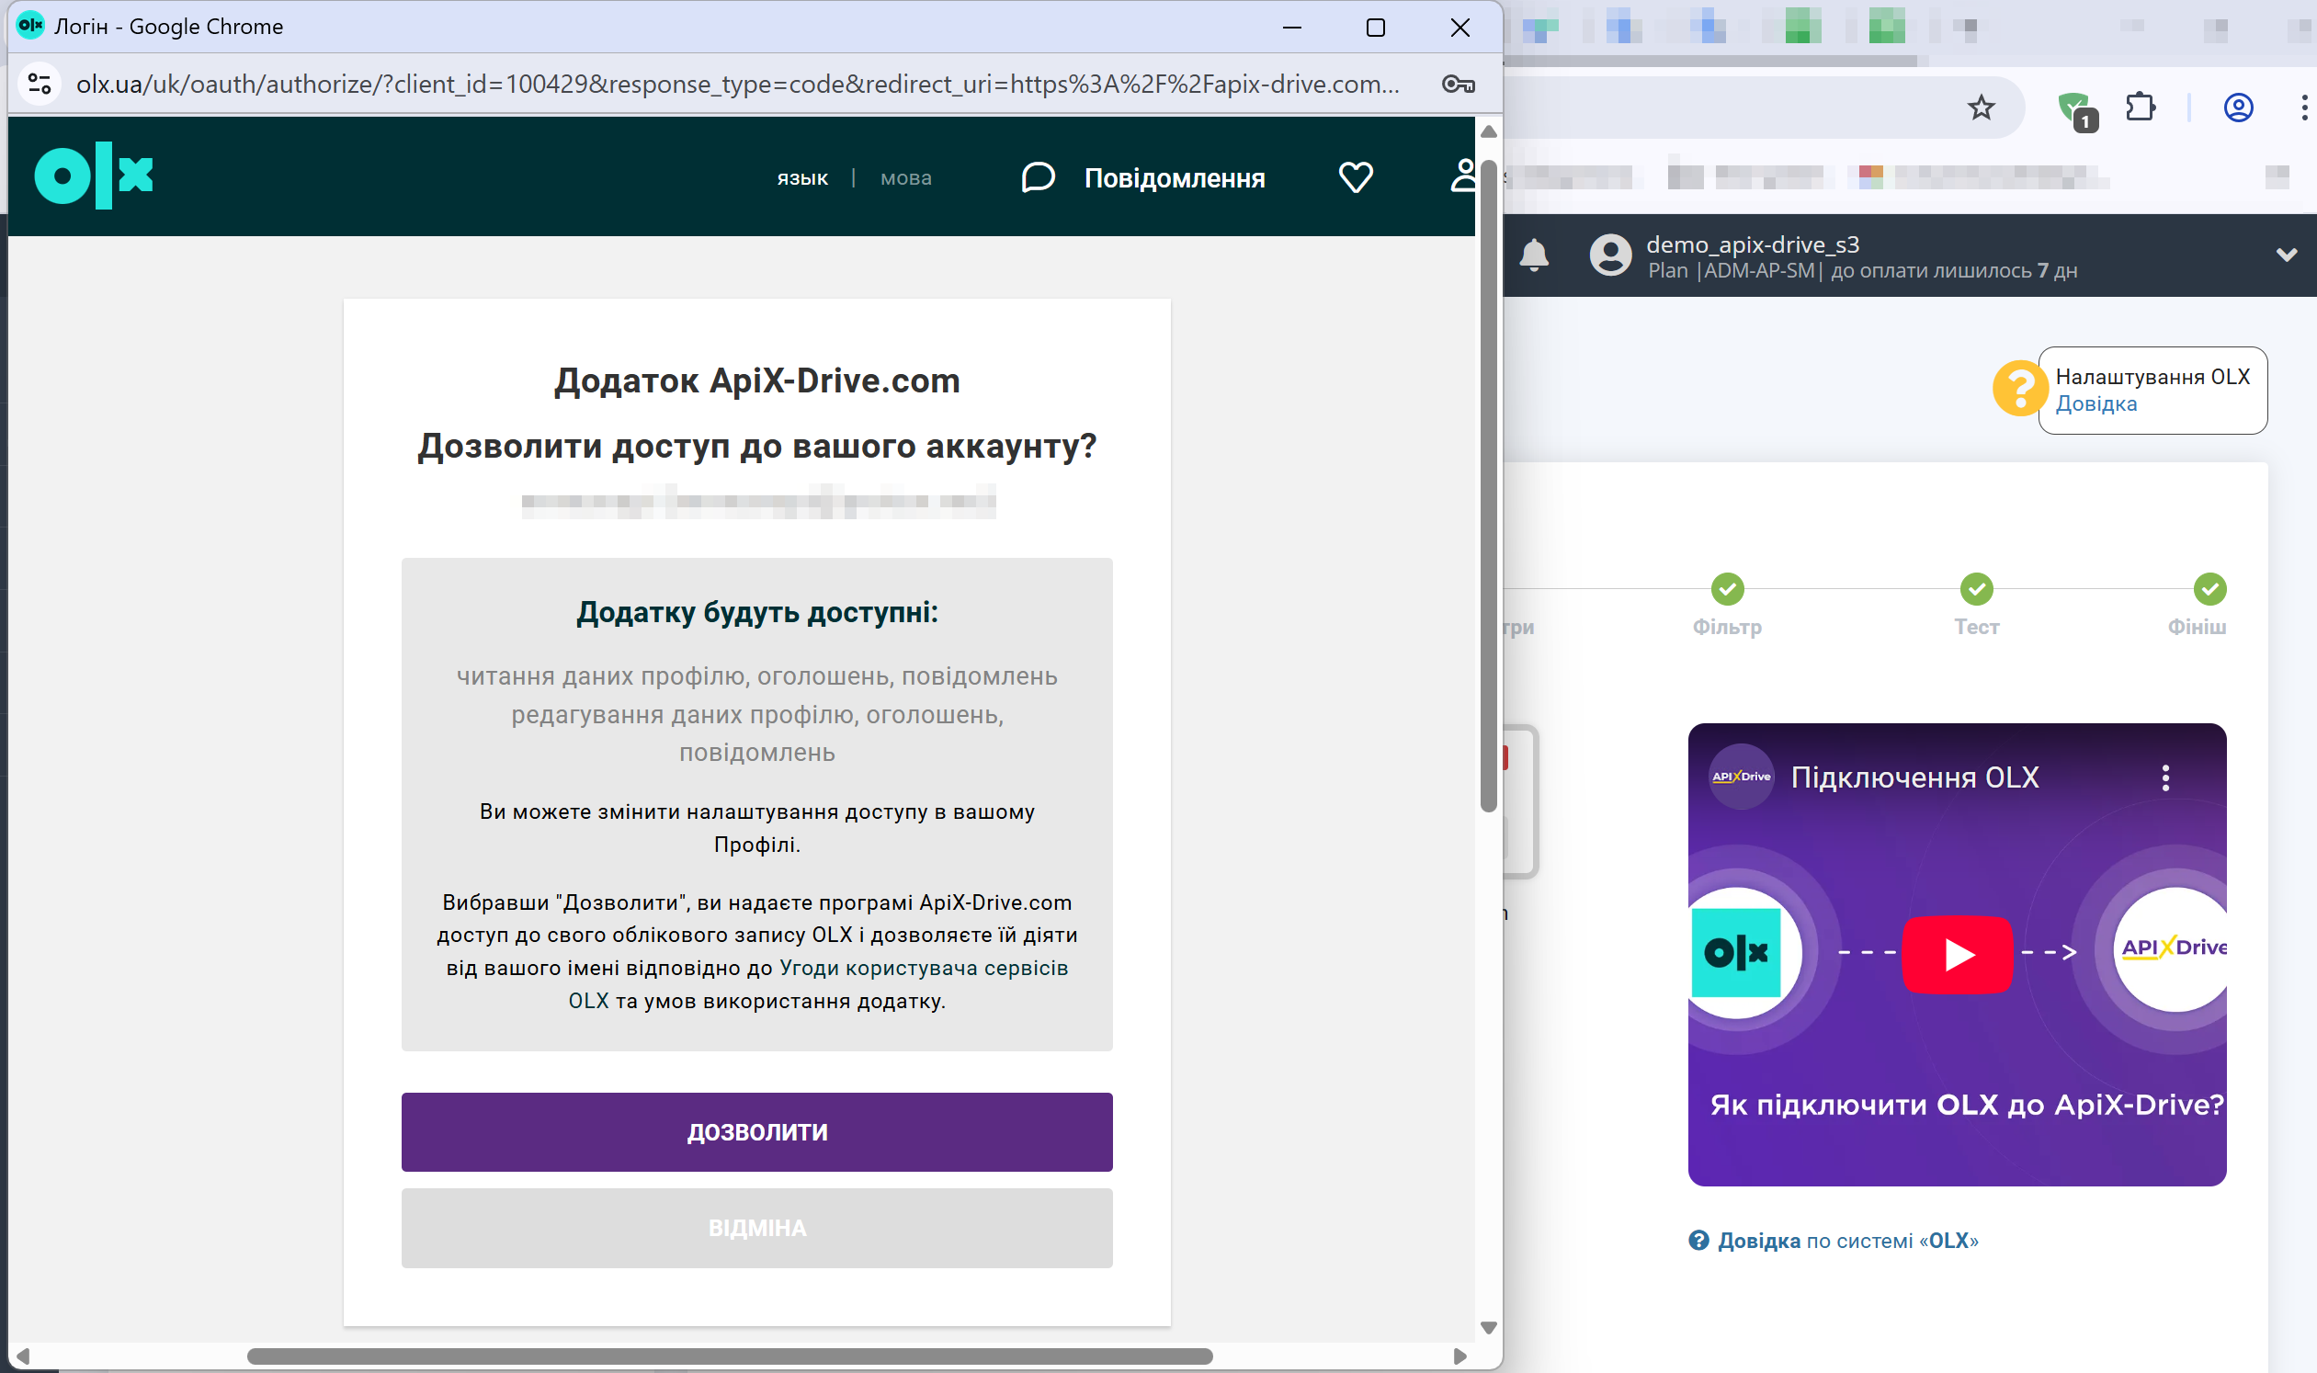Image resolution: width=2317 pixels, height=1373 pixels.
Task: Open favorites via the heart icon
Action: click(x=1356, y=177)
